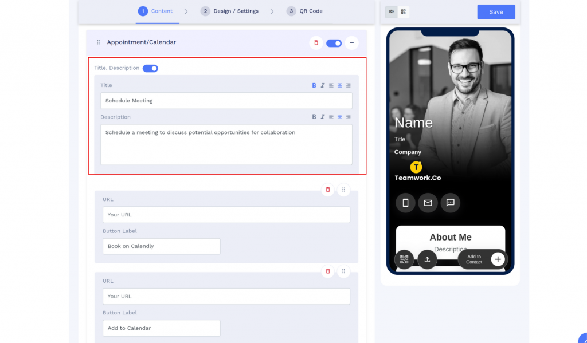Tap the email icon in the card preview
This screenshot has width=587, height=343.
428,203
